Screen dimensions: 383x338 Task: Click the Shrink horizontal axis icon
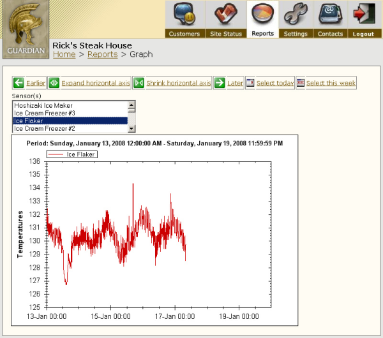[139, 83]
